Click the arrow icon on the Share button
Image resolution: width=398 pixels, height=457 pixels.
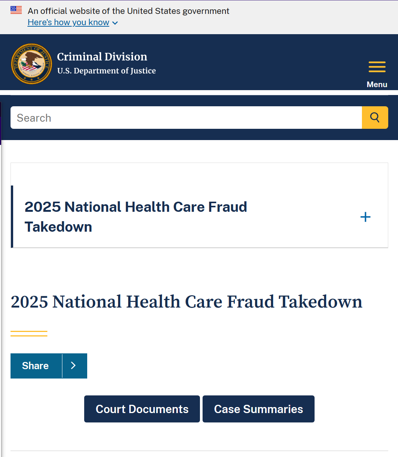[x=74, y=366]
